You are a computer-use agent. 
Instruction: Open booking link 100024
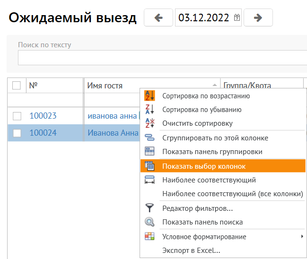[43, 133]
